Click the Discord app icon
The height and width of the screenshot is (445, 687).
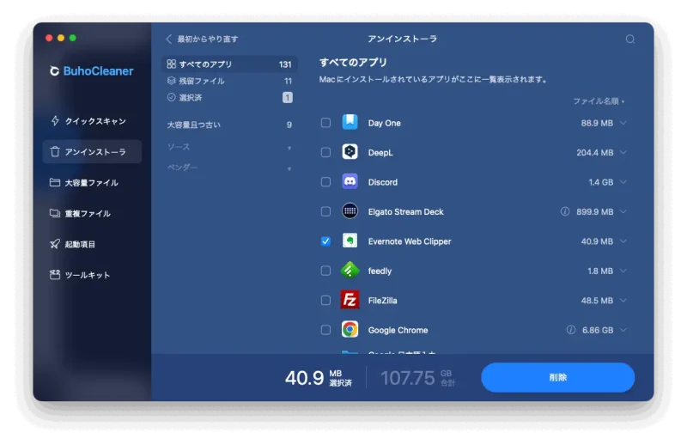350,181
